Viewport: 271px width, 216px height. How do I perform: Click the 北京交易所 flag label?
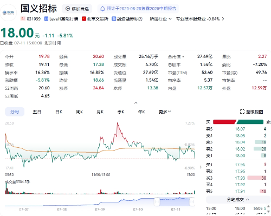95,19
